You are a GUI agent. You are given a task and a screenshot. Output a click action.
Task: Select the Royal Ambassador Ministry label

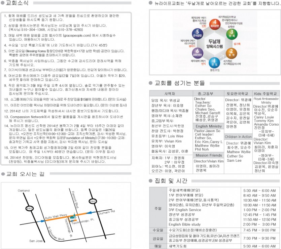[266, 100]
